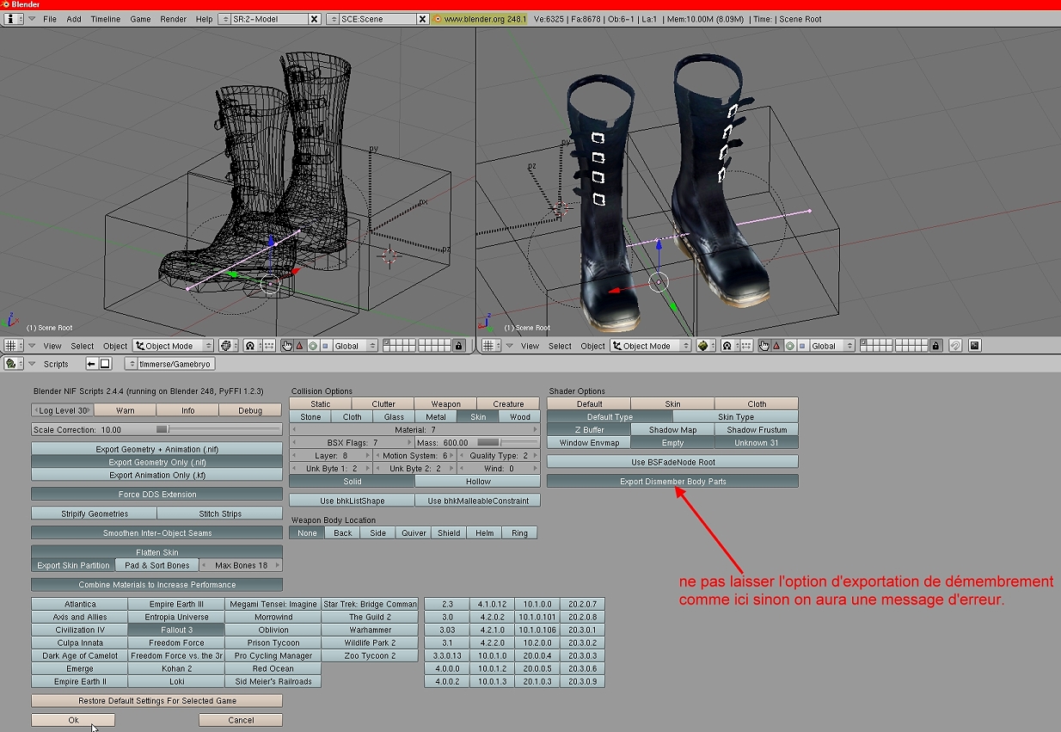This screenshot has width=1061, height=732.
Task: Click right viewport textured draw type icon
Action: [x=706, y=346]
